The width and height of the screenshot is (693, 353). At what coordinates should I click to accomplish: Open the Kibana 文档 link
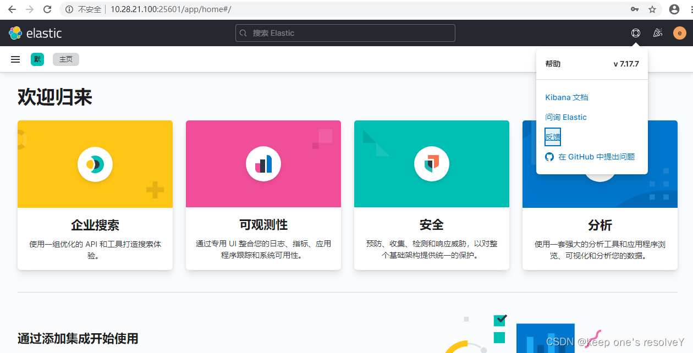[566, 97]
